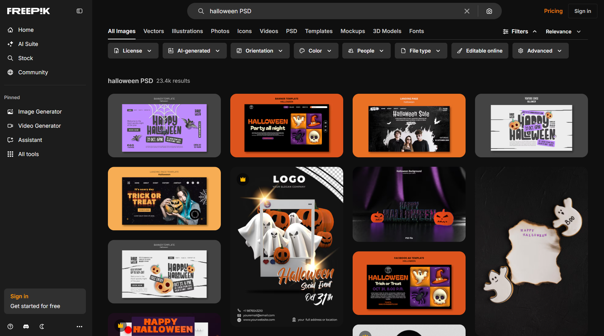Toggle the Editable online filter
This screenshot has height=336, width=604.
(480, 51)
